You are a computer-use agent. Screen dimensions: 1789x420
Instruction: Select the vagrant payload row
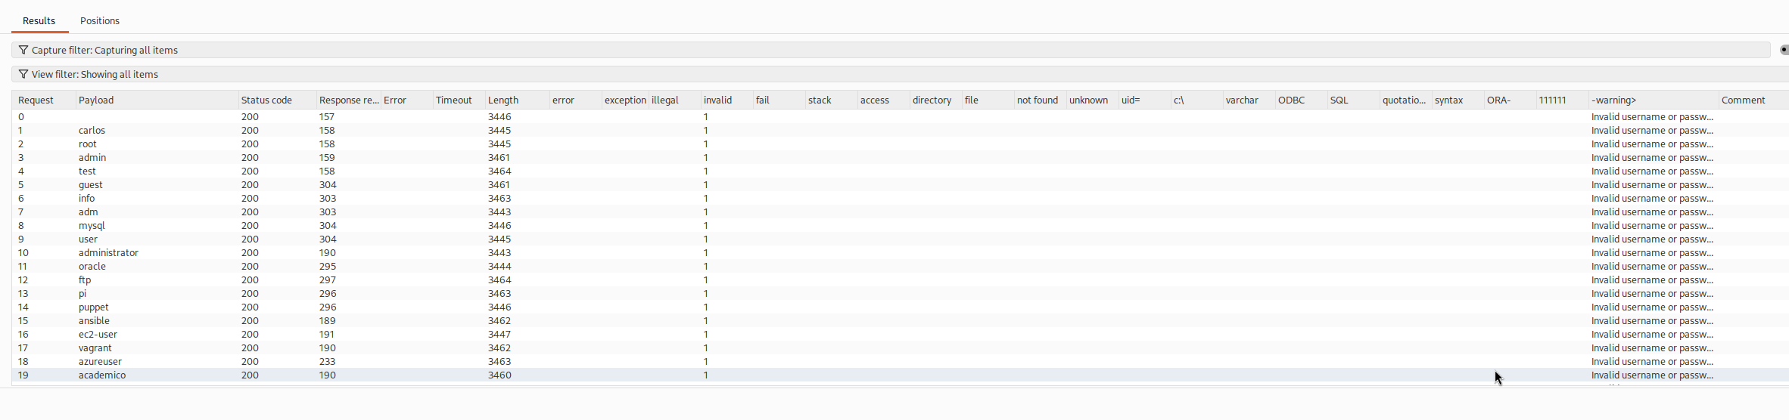[x=901, y=347]
